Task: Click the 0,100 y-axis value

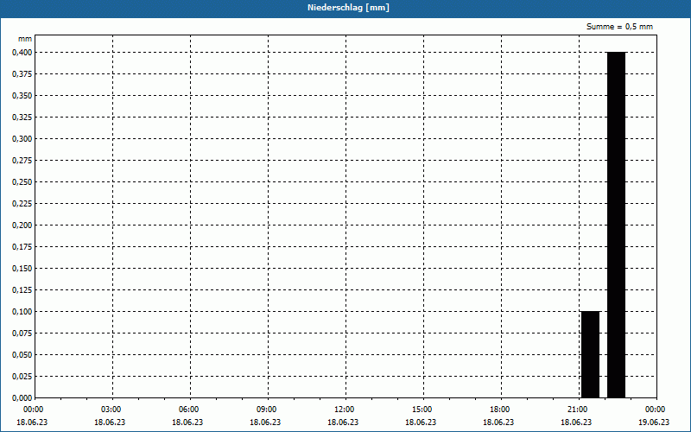Action: (x=22, y=312)
